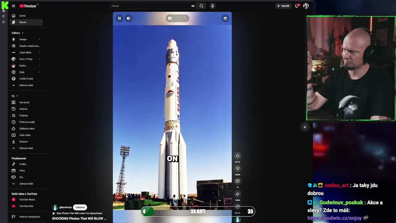Open Oblíbená videa
Screen dimensions: 396x223
26,129
